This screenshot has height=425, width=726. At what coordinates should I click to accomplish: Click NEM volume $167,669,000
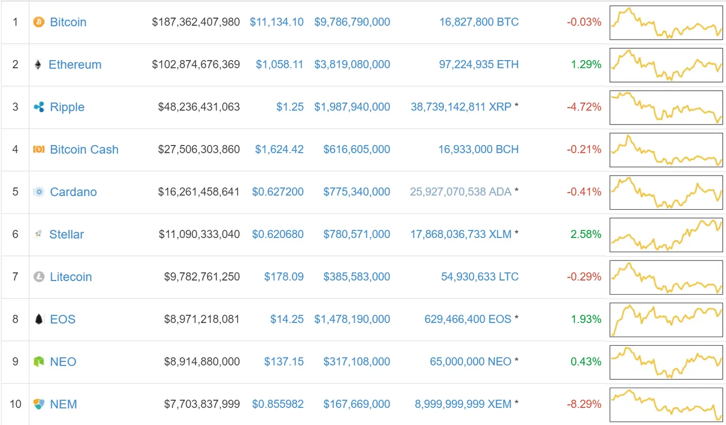point(357,405)
